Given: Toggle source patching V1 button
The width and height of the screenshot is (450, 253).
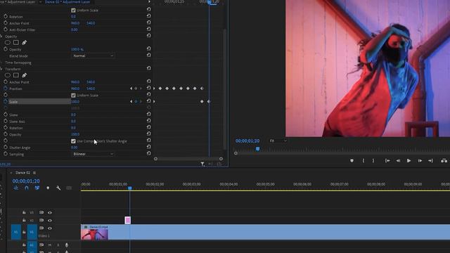Looking at the screenshot, I should pos(15,232).
